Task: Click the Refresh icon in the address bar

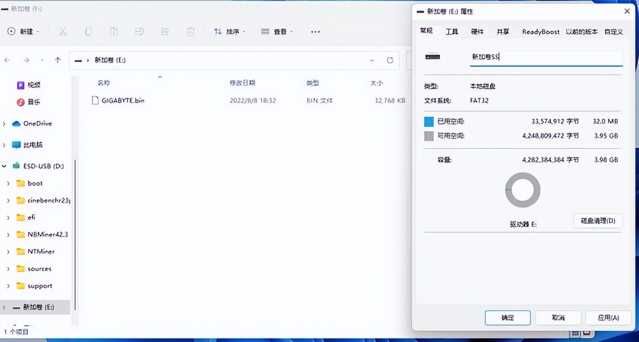Action: [390, 60]
